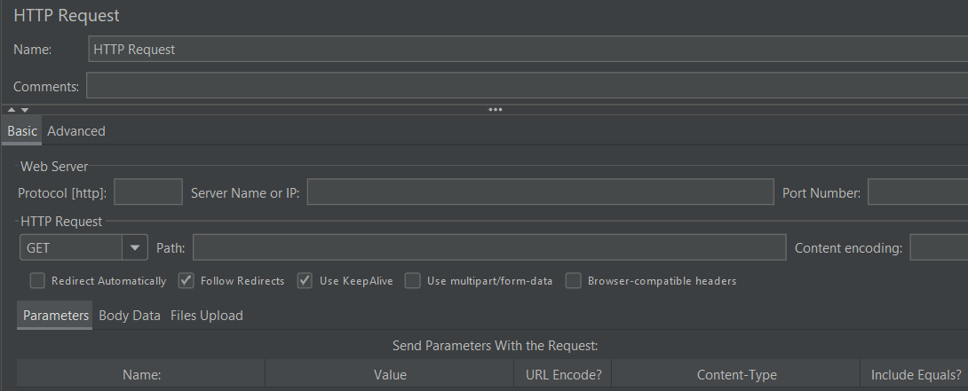Click the three-dot divider handle

[x=496, y=110]
